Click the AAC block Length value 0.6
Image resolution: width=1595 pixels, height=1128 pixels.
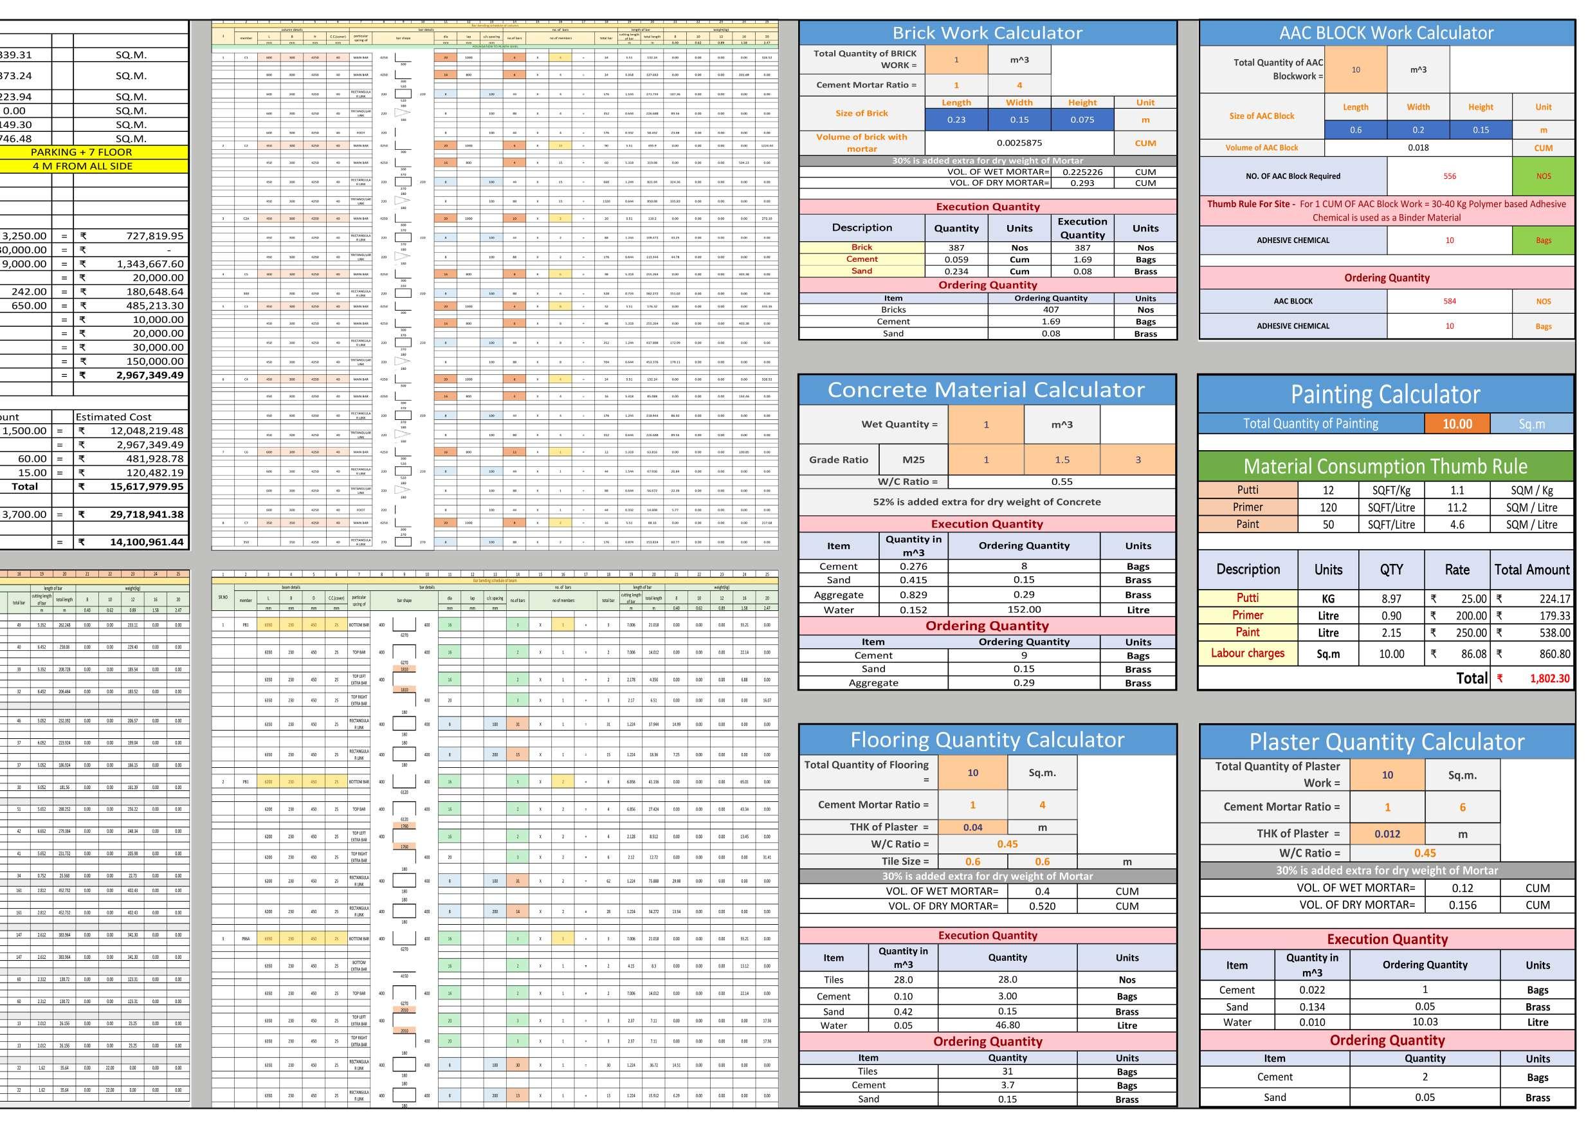tap(1355, 130)
